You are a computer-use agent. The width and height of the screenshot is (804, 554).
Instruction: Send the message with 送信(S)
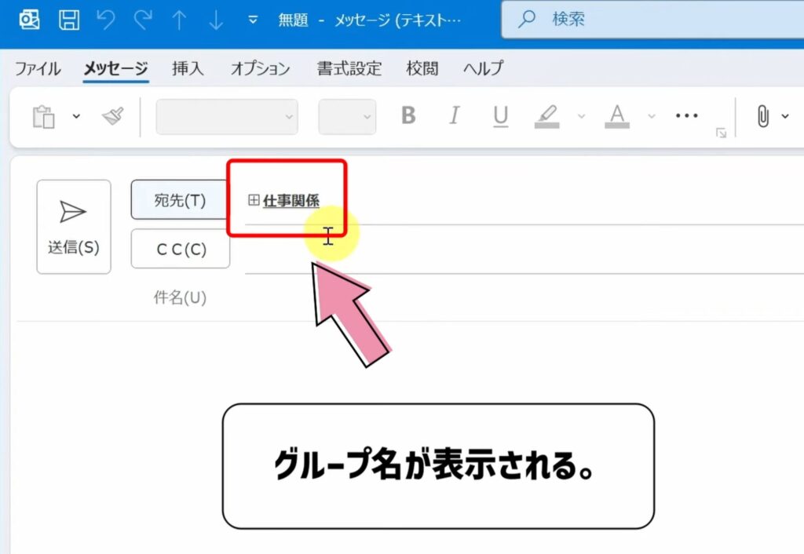coord(73,227)
